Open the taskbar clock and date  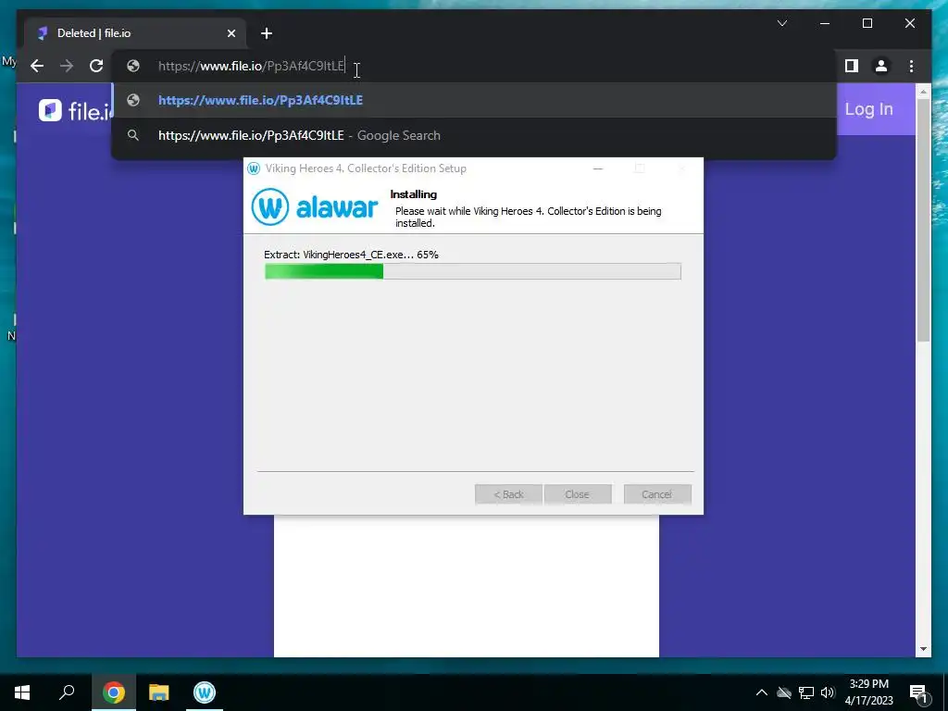[868, 692]
